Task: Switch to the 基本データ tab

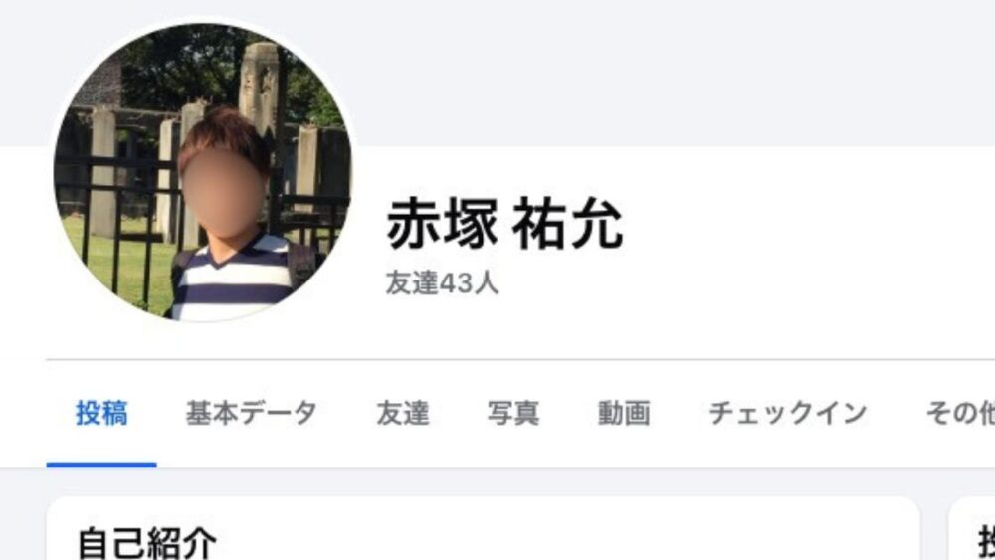Action: (x=252, y=413)
